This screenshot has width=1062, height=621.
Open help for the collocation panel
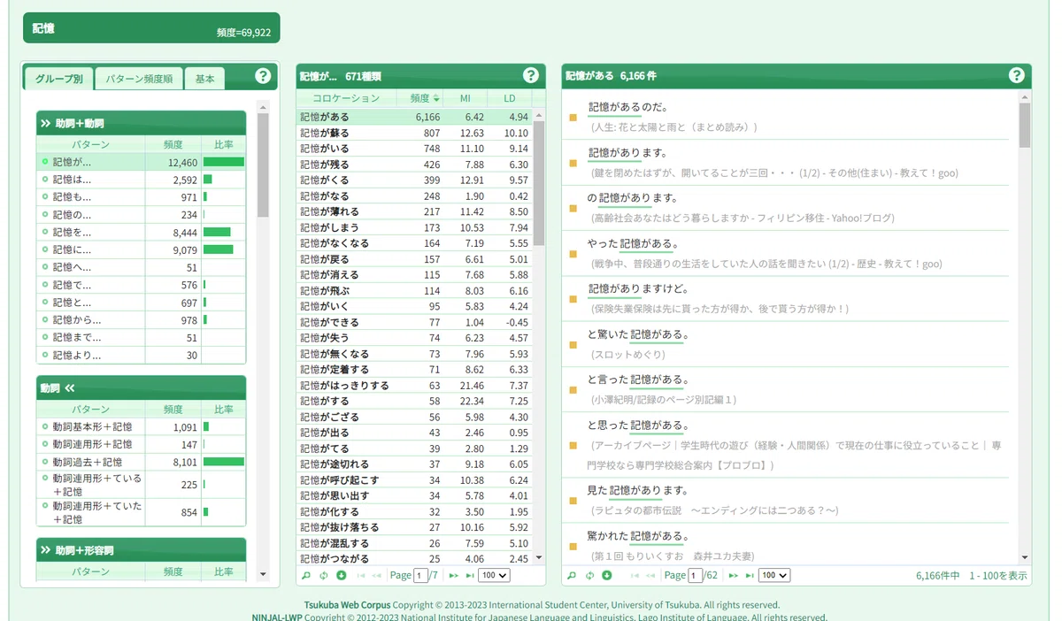pyautogui.click(x=531, y=76)
